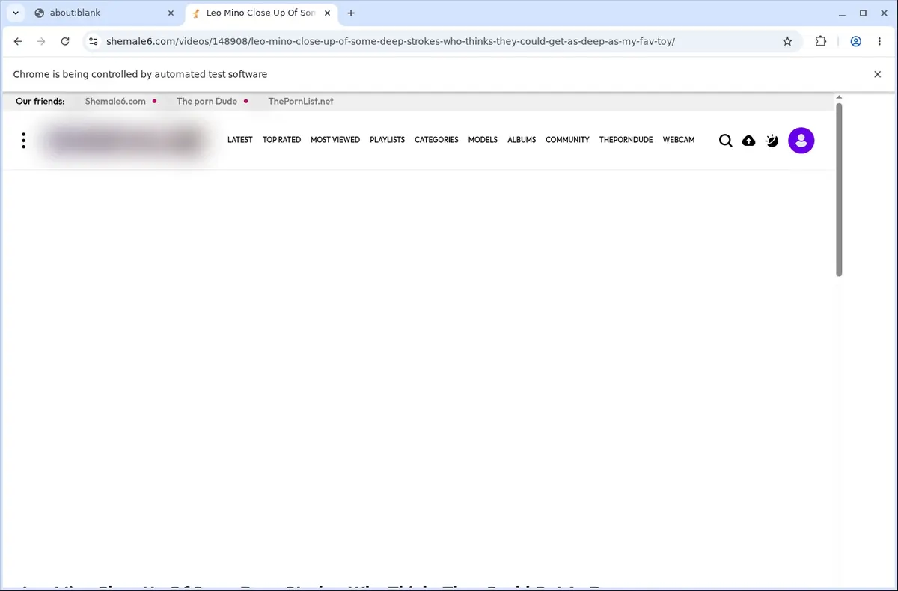
Task: Click ThePornList.net friends link
Action: 301,101
